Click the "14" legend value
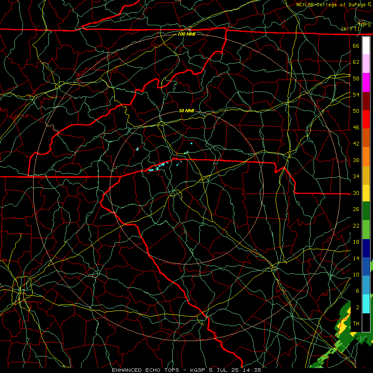 pos(356,258)
